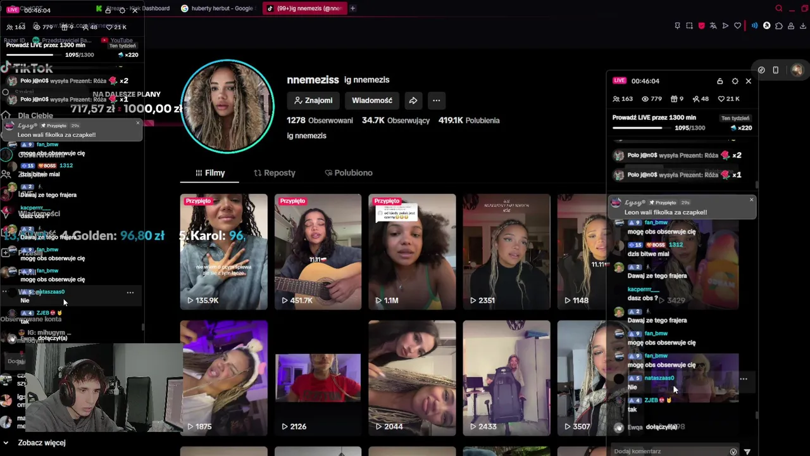
Task: Switch to 'huberty herbut - Google' tab
Action: pyautogui.click(x=217, y=8)
